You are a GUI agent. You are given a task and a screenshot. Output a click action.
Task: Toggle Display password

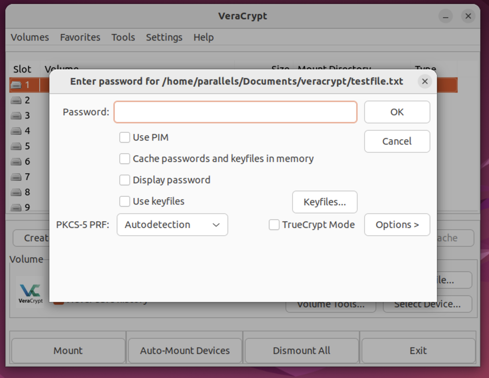[x=124, y=180]
